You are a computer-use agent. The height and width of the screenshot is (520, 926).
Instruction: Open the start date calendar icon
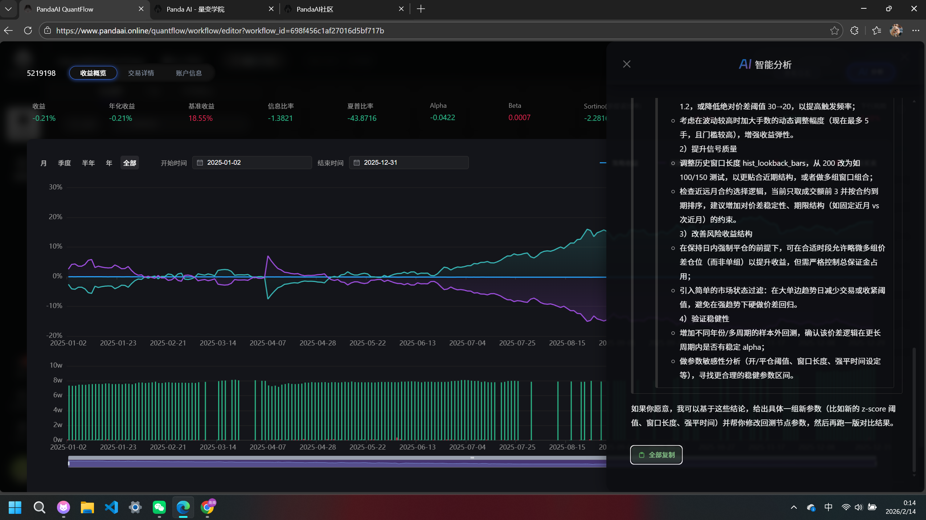click(200, 163)
